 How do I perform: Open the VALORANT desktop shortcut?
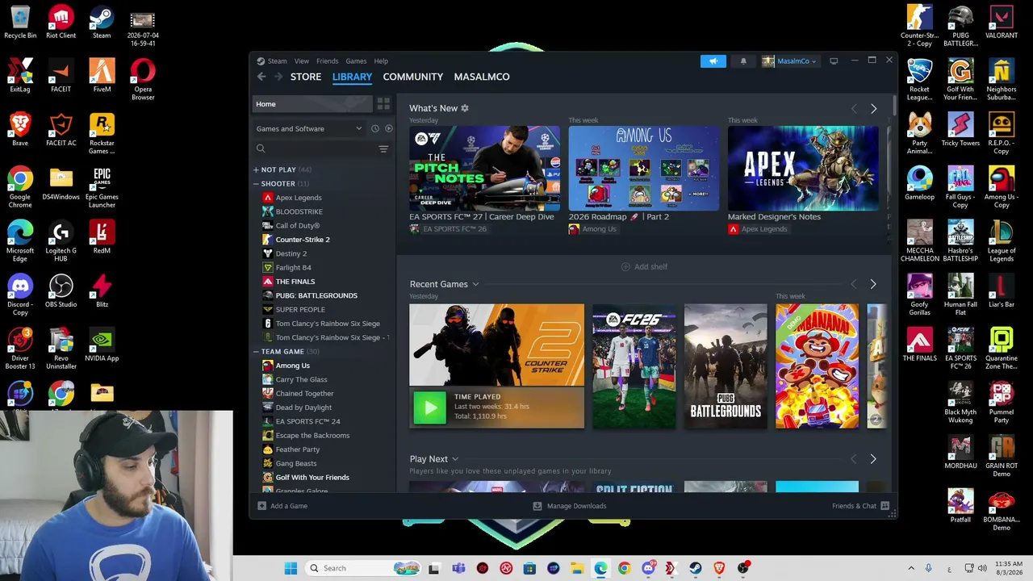coord(1002,23)
